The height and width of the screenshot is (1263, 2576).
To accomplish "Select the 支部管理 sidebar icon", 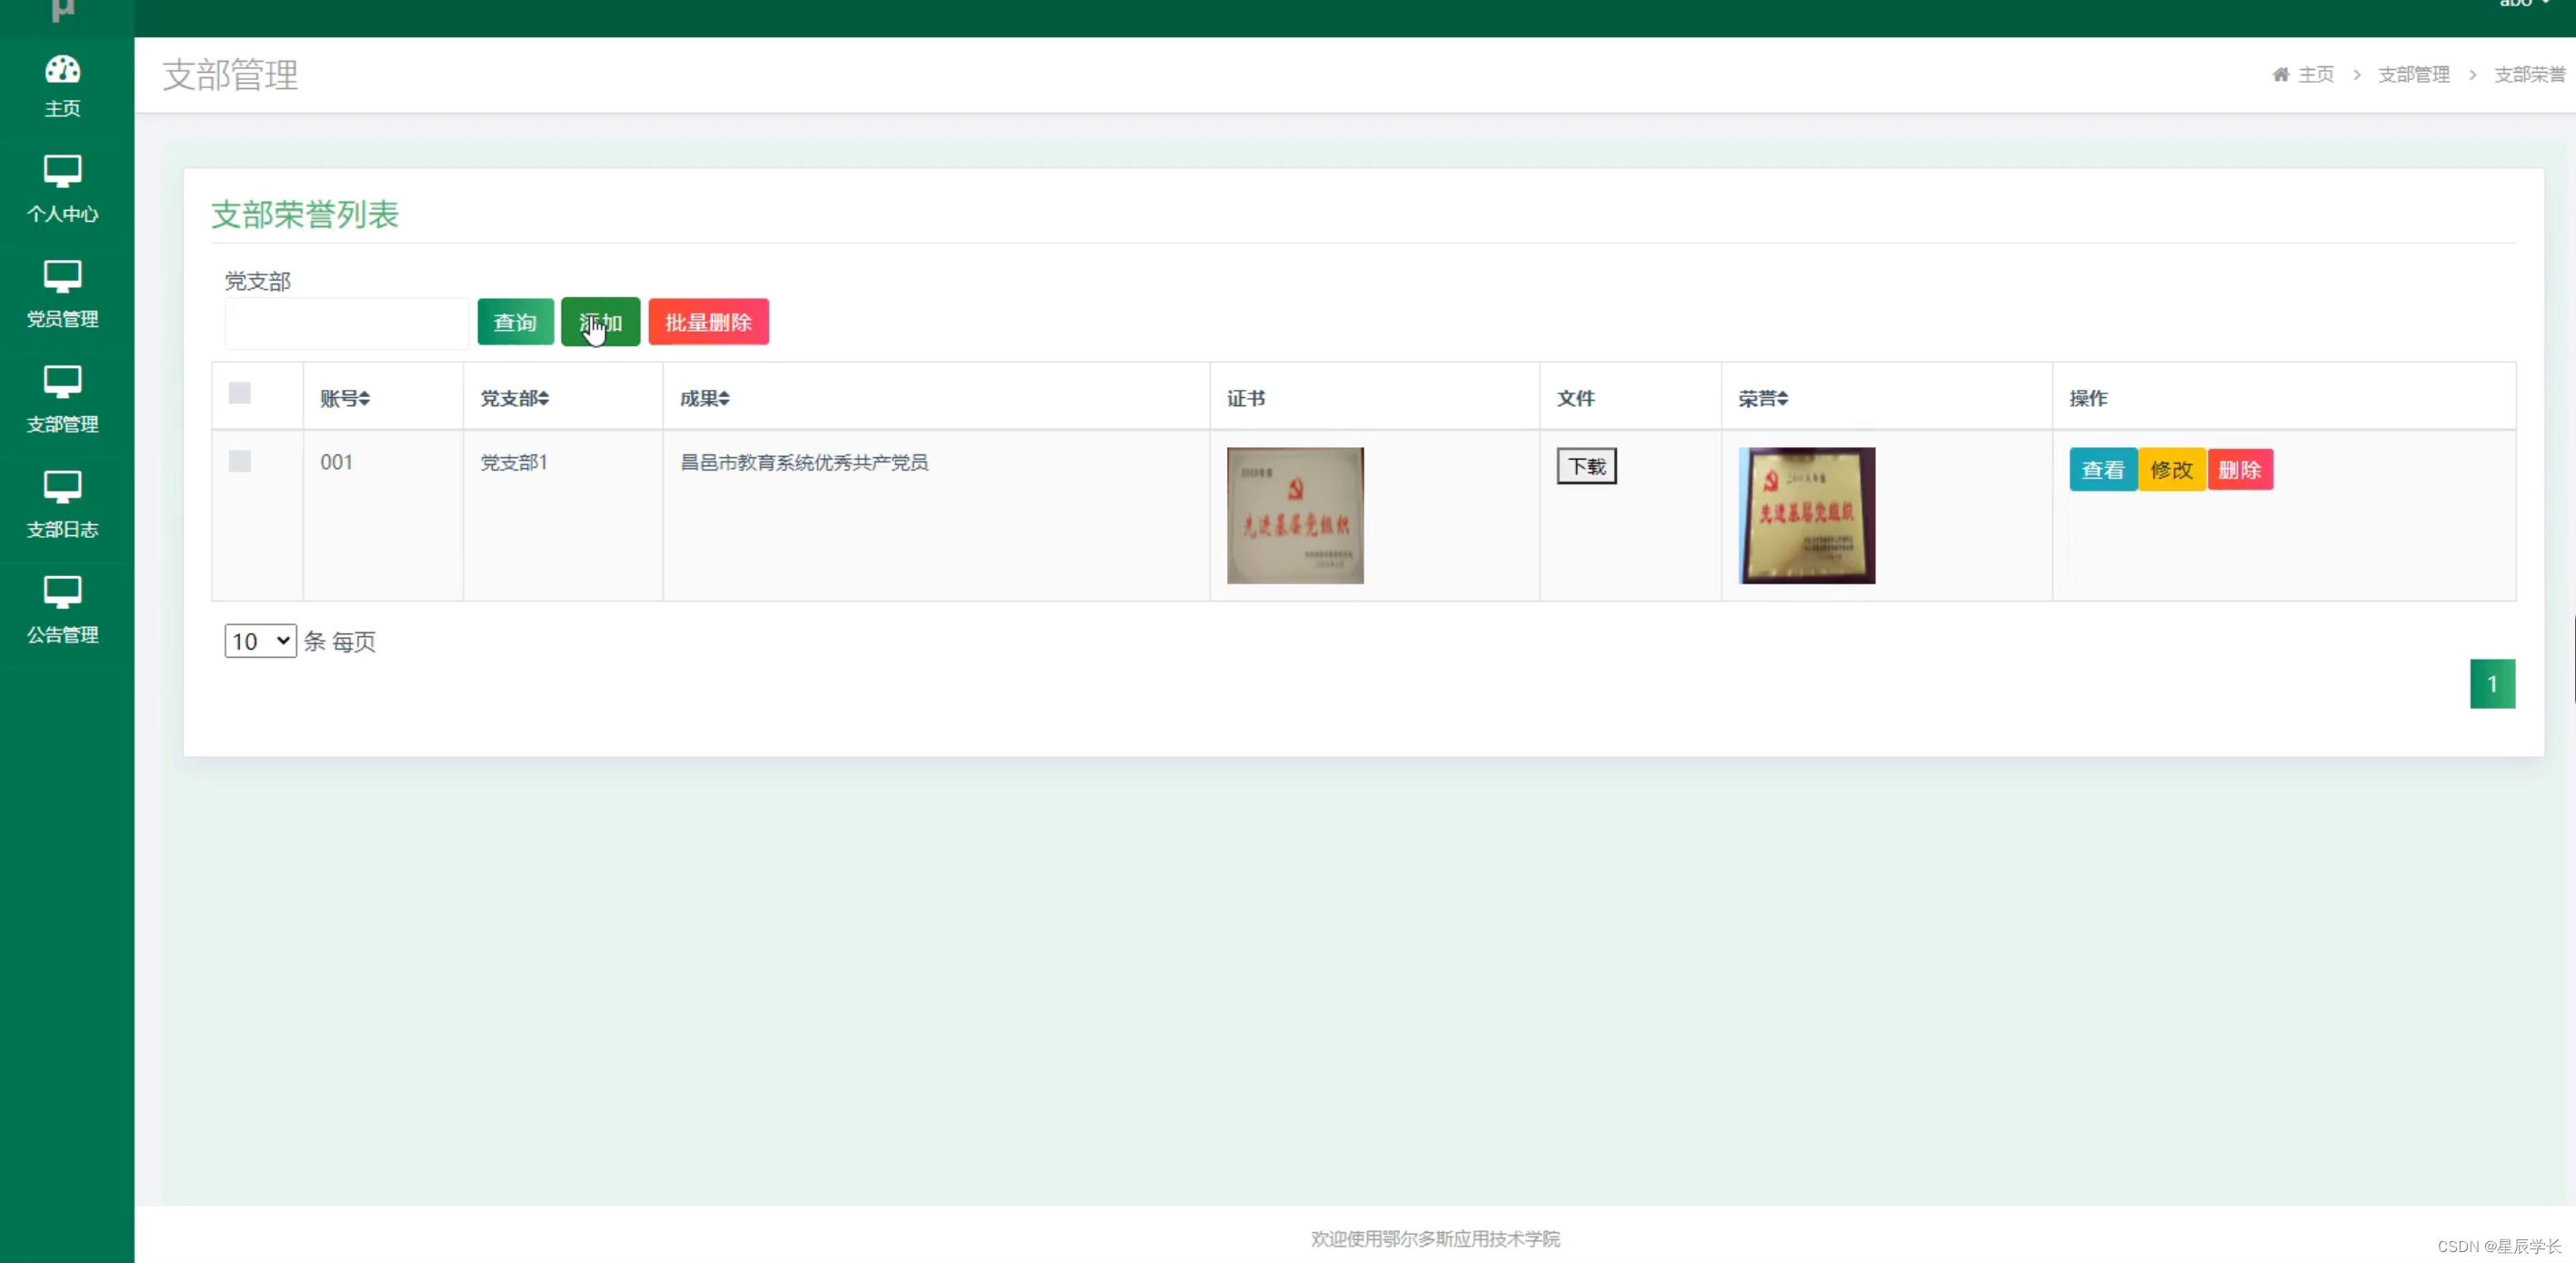I will tap(62, 381).
